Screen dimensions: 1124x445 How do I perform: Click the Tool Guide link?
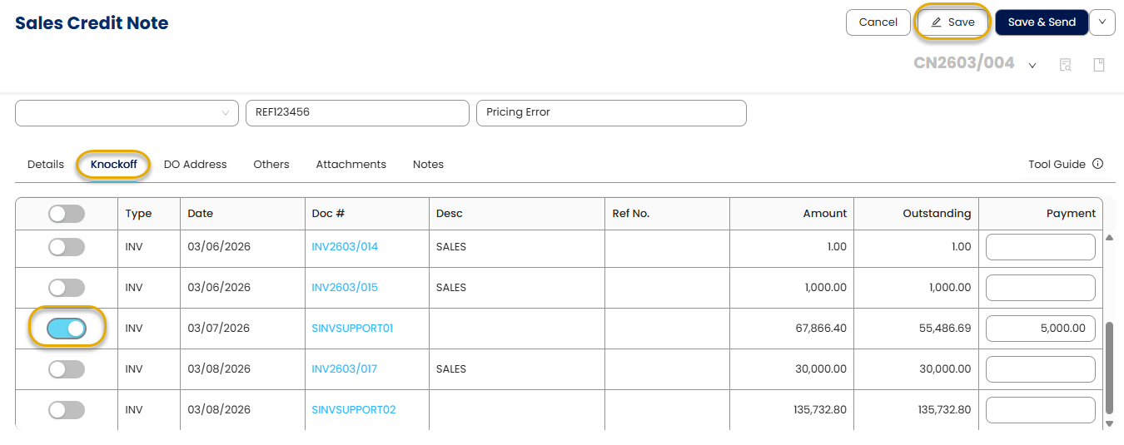point(1057,165)
